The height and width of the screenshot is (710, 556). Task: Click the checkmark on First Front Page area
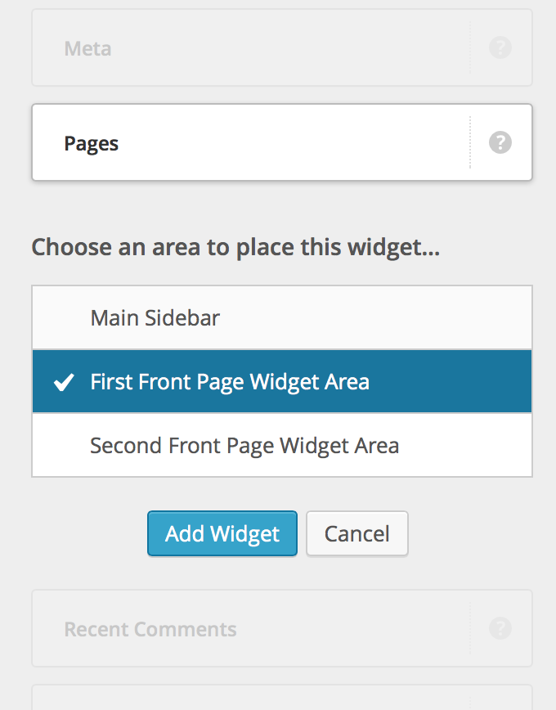coord(64,381)
